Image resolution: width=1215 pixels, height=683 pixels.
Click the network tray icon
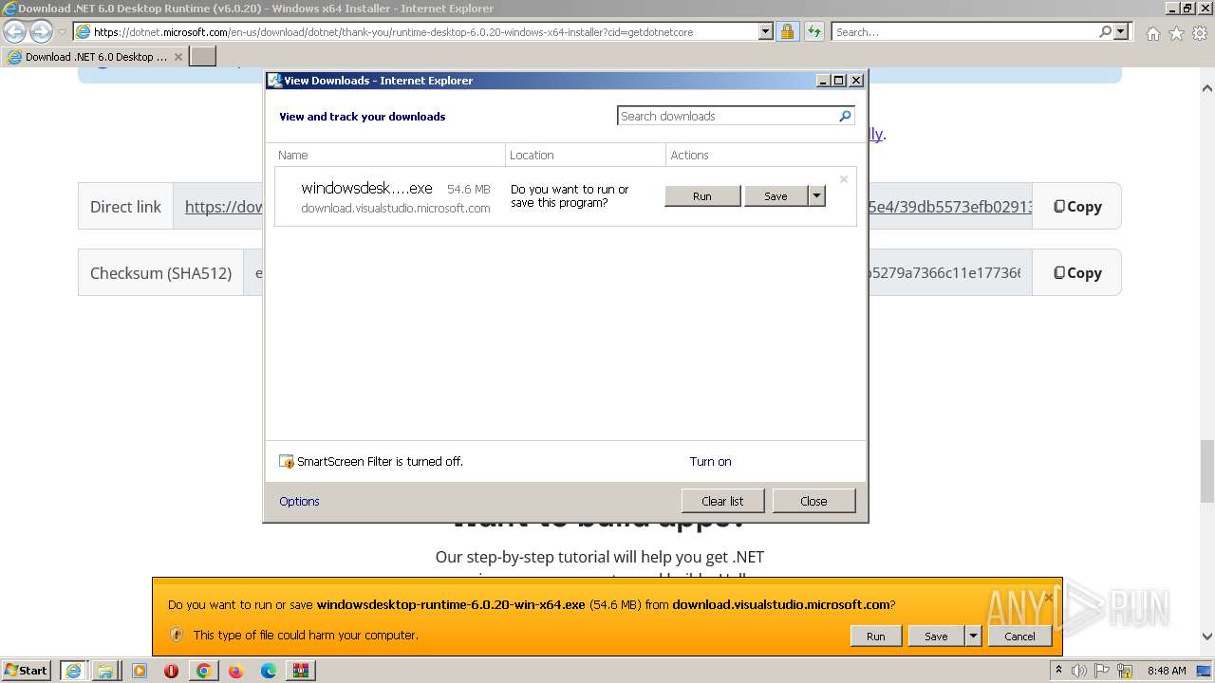click(x=1124, y=671)
